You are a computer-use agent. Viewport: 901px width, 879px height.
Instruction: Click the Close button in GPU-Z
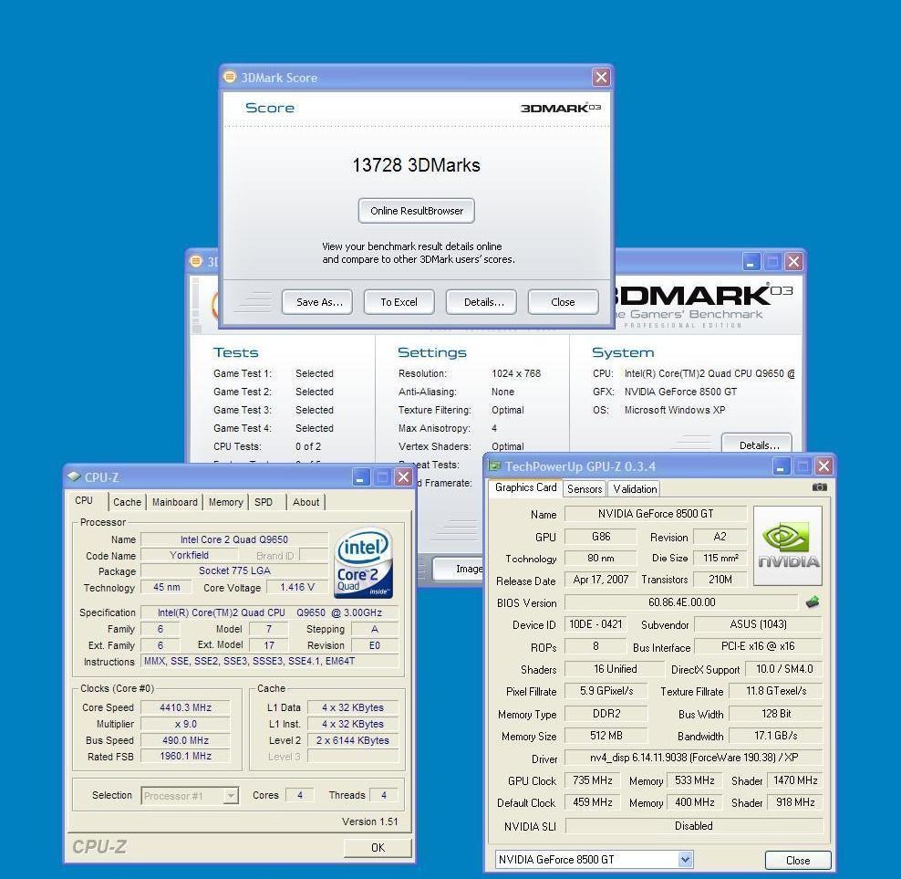point(798,860)
